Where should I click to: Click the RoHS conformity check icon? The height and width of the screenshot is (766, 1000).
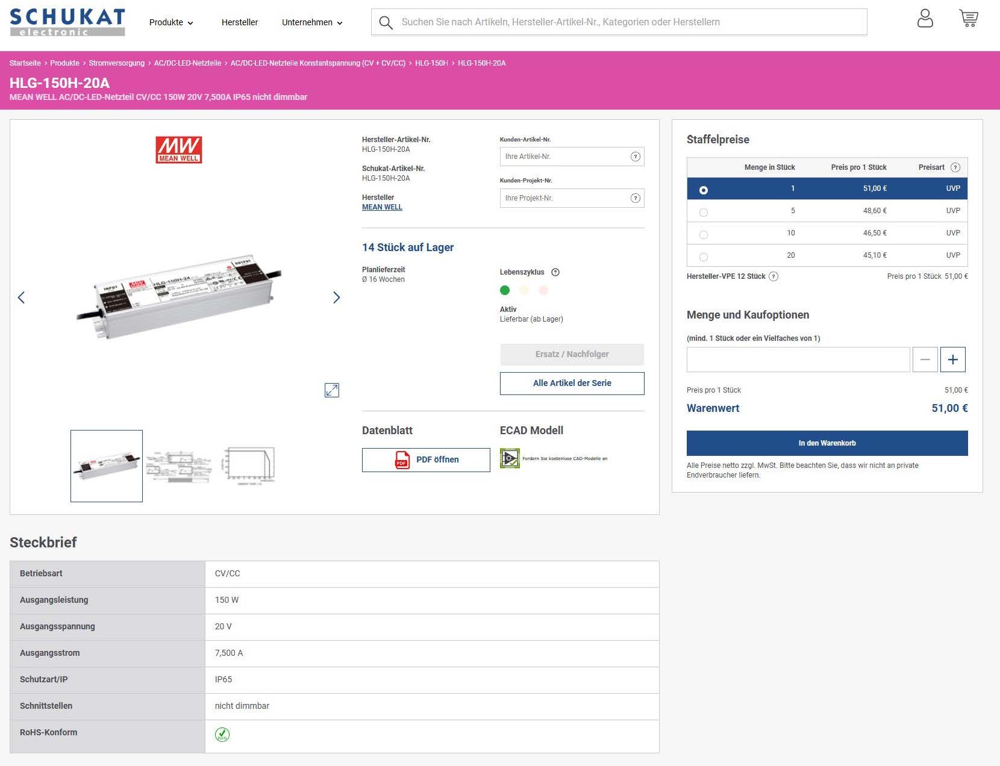click(x=222, y=735)
